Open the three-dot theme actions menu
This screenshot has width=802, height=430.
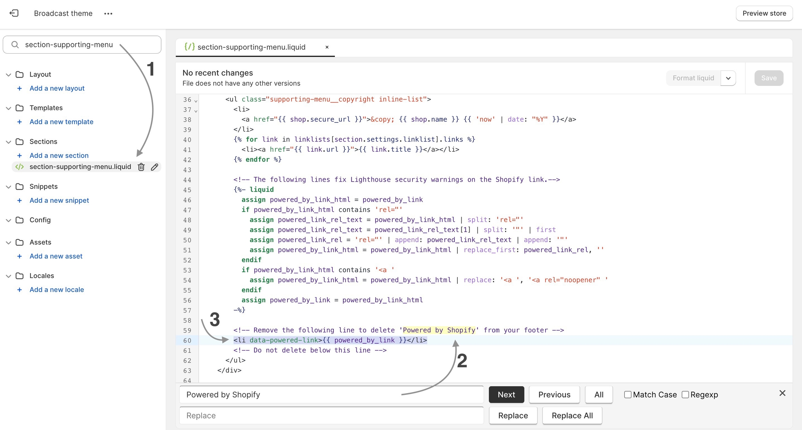(x=108, y=14)
